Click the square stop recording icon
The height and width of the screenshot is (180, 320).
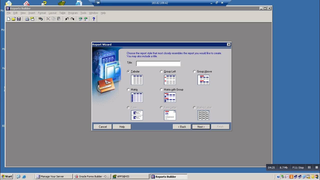[317, 167]
